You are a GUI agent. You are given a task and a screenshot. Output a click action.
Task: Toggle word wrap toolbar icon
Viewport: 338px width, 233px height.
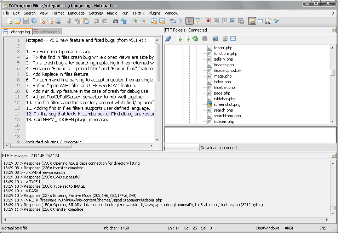point(173,21)
